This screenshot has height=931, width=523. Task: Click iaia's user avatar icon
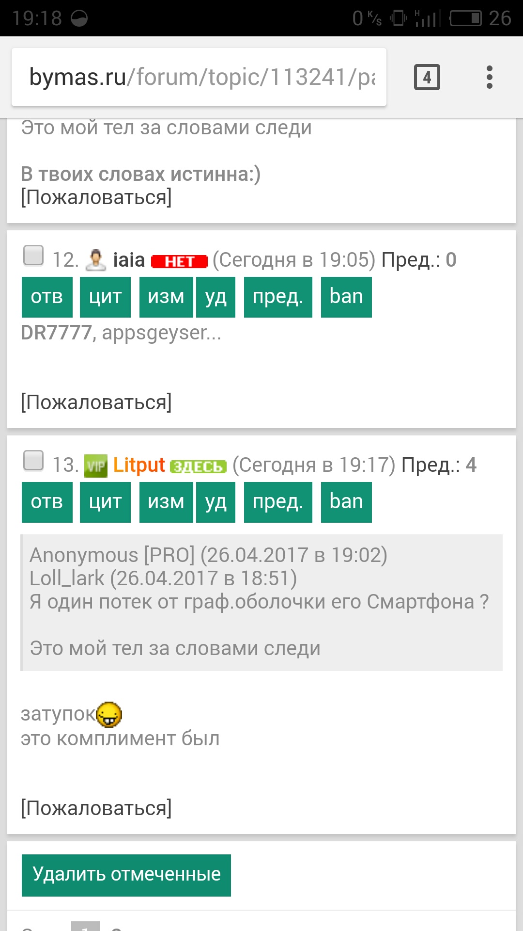(x=95, y=260)
